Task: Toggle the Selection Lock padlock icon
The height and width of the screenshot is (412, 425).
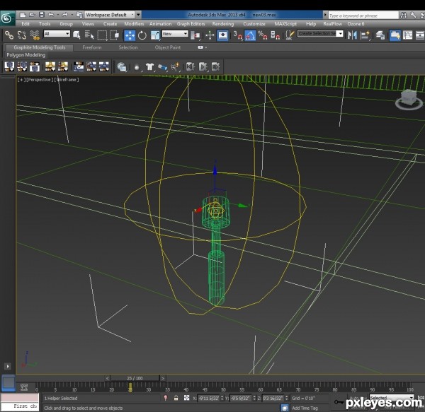Action: 176,398
